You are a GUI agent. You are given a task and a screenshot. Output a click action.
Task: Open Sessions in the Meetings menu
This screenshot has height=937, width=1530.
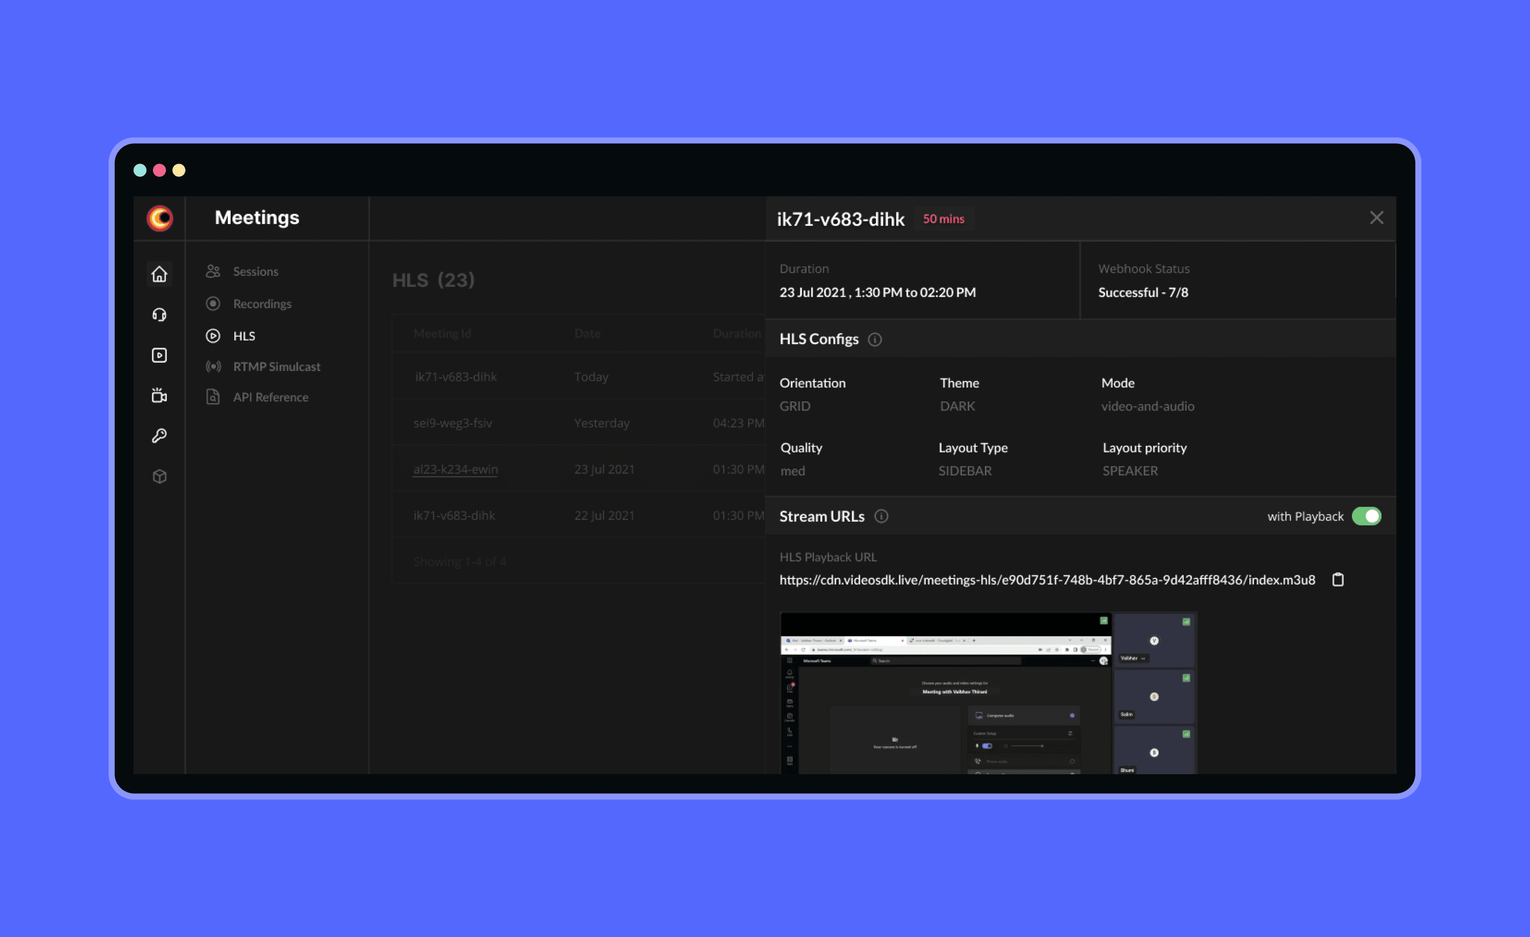pos(256,271)
